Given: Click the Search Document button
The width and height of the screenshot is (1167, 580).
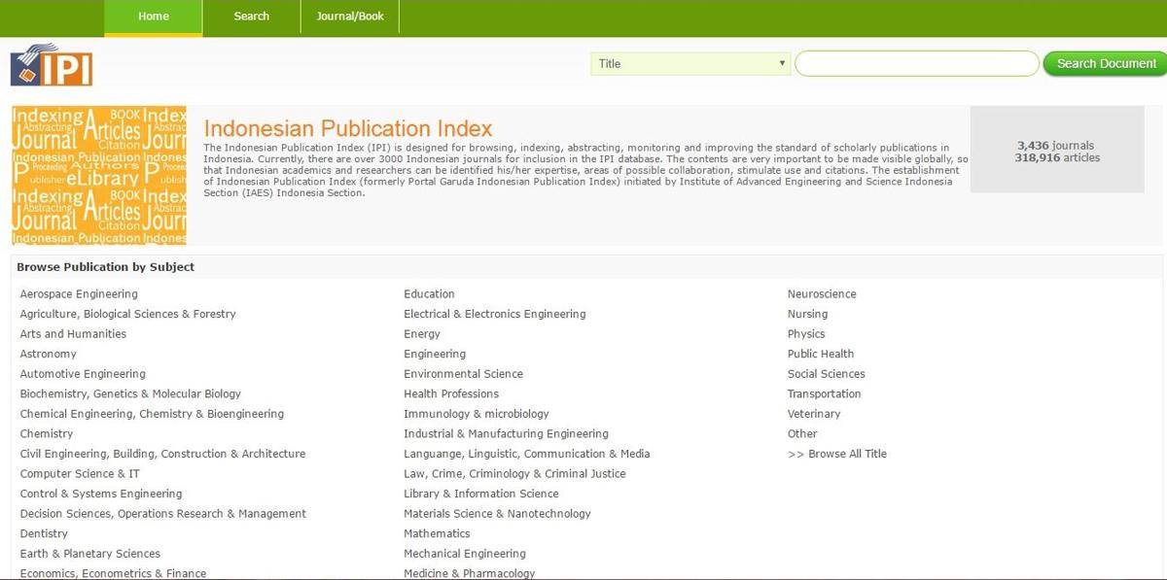Looking at the screenshot, I should tap(1106, 64).
